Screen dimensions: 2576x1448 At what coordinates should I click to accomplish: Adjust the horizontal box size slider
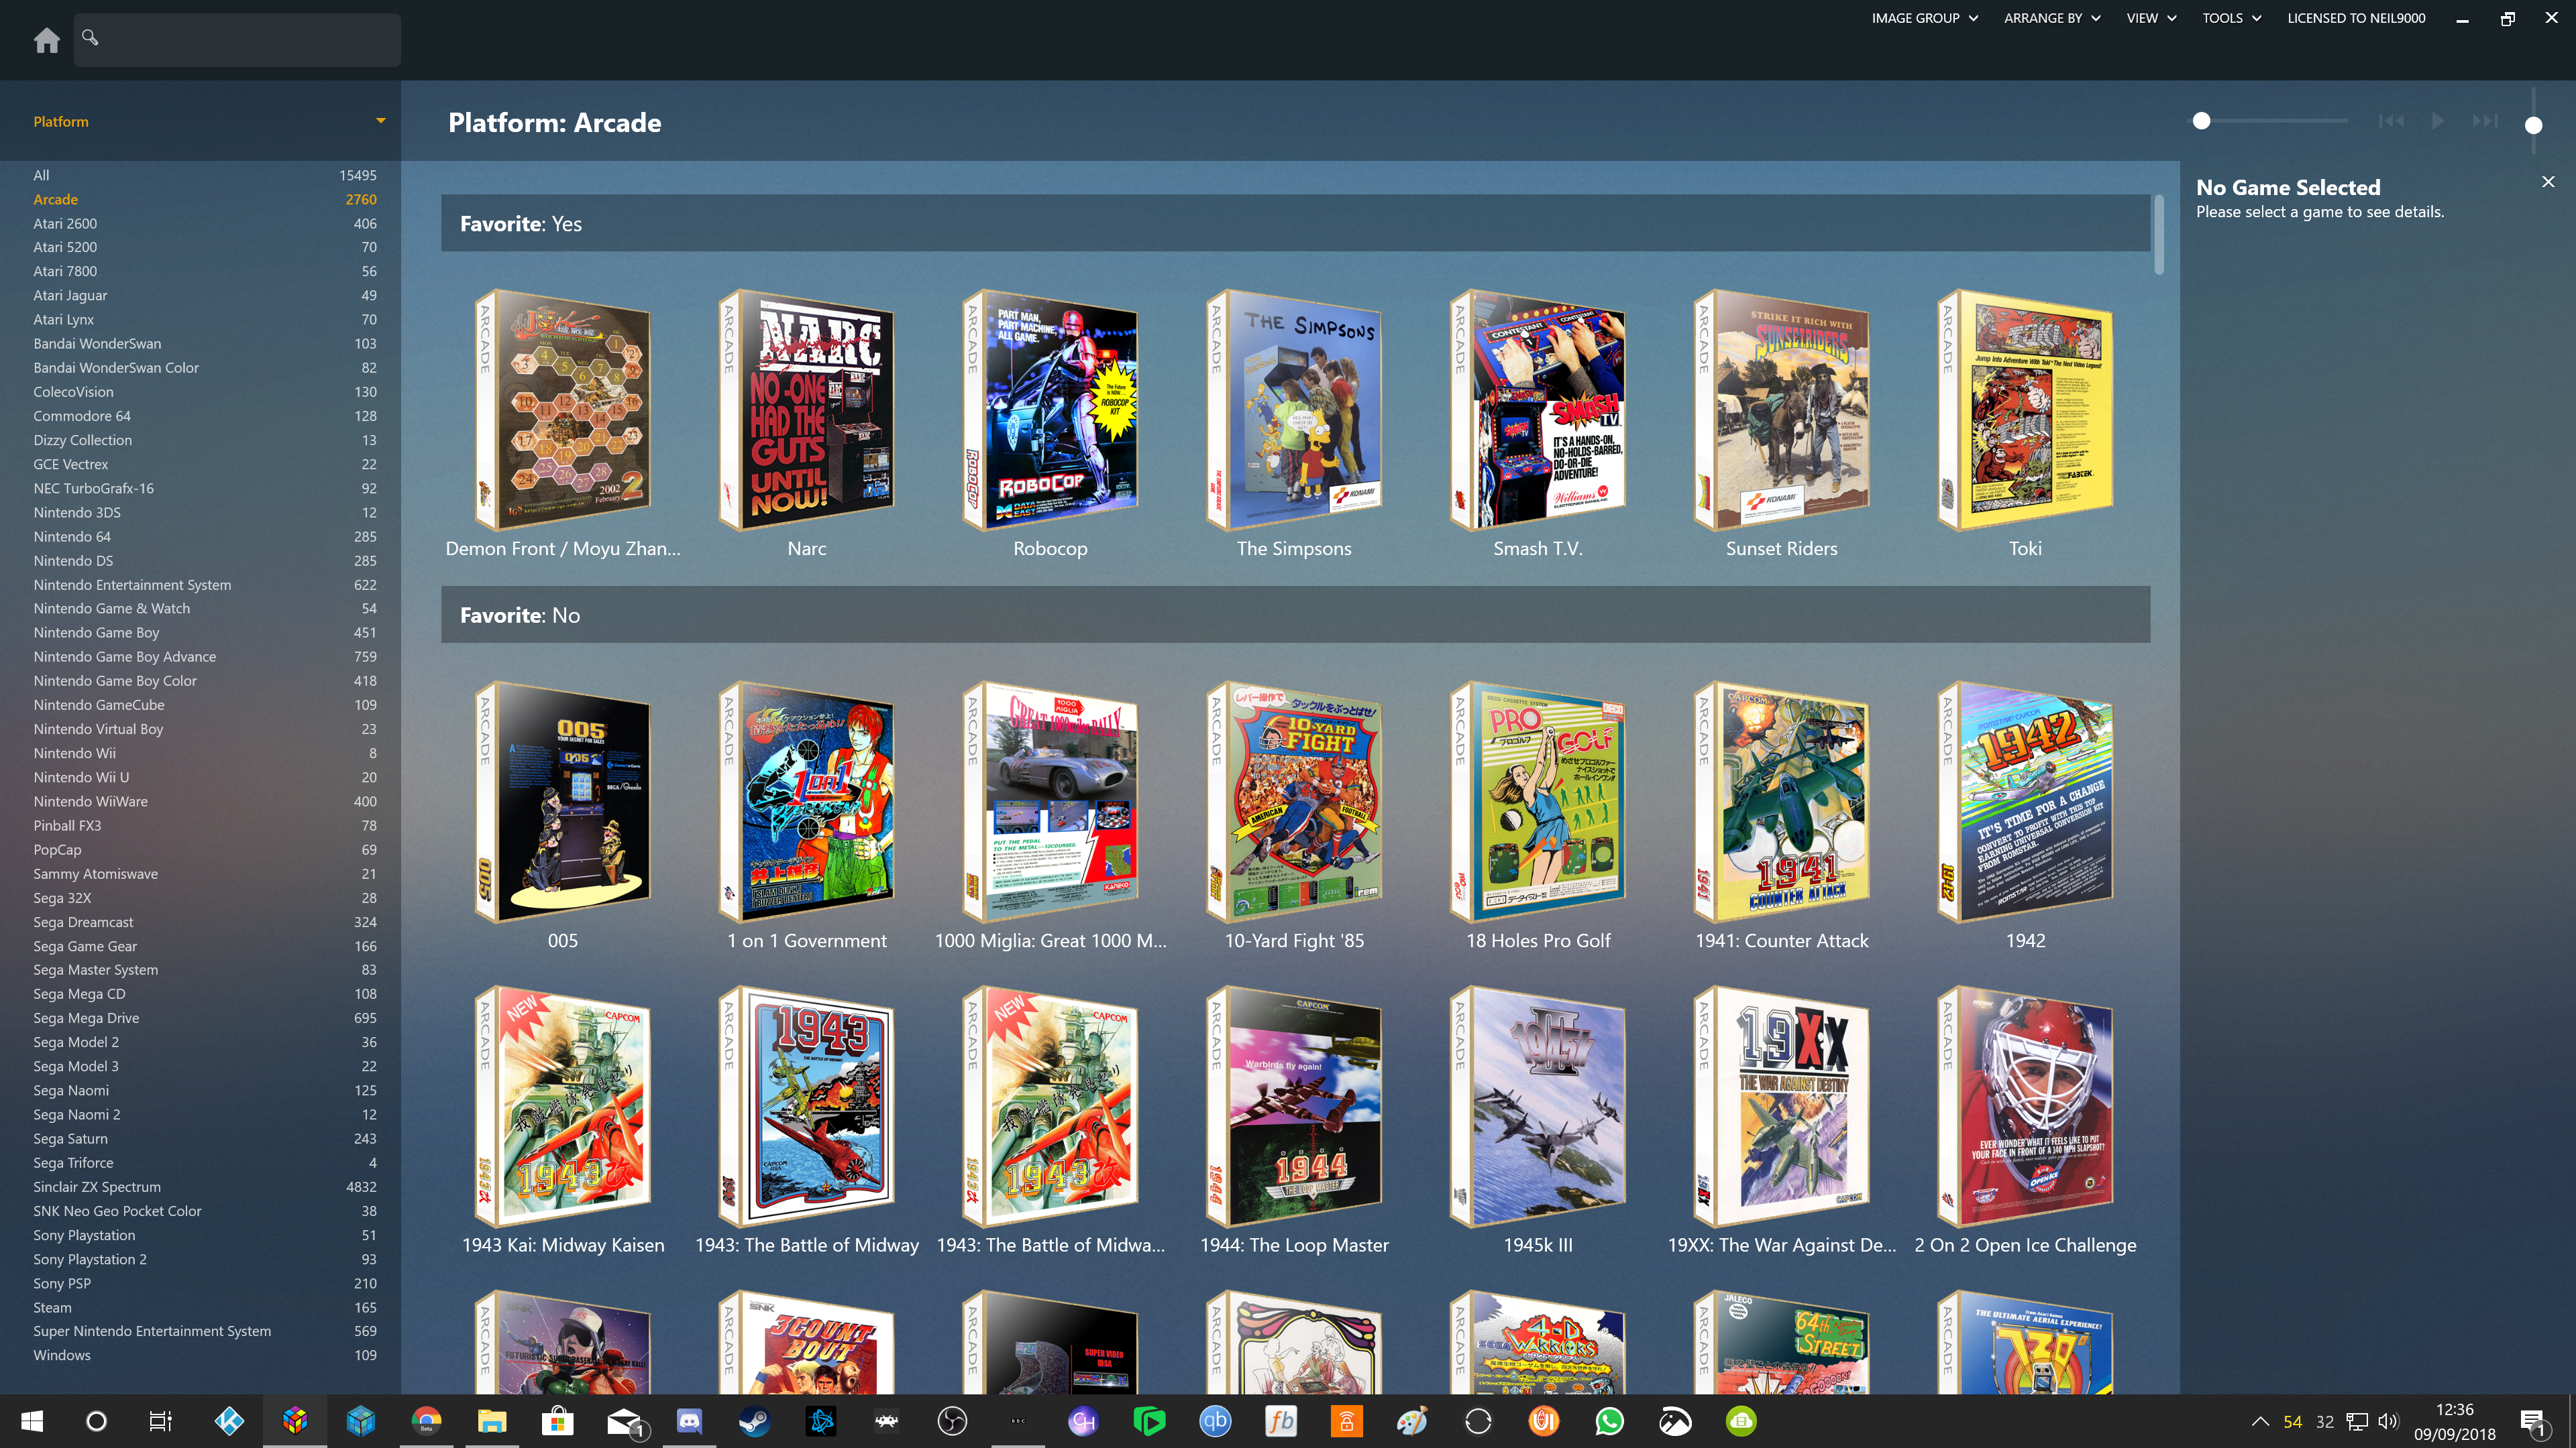pyautogui.click(x=2201, y=121)
